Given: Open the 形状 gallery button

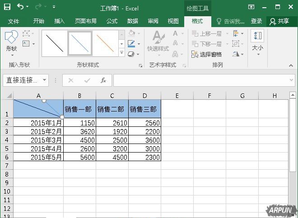Looking at the screenshot, I should (12, 43).
